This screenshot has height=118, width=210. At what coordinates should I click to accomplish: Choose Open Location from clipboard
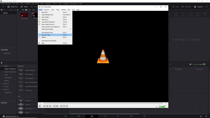tap(55, 27)
